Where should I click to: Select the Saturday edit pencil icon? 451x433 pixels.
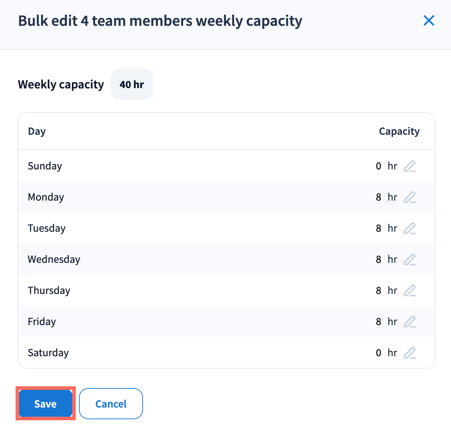(x=410, y=353)
